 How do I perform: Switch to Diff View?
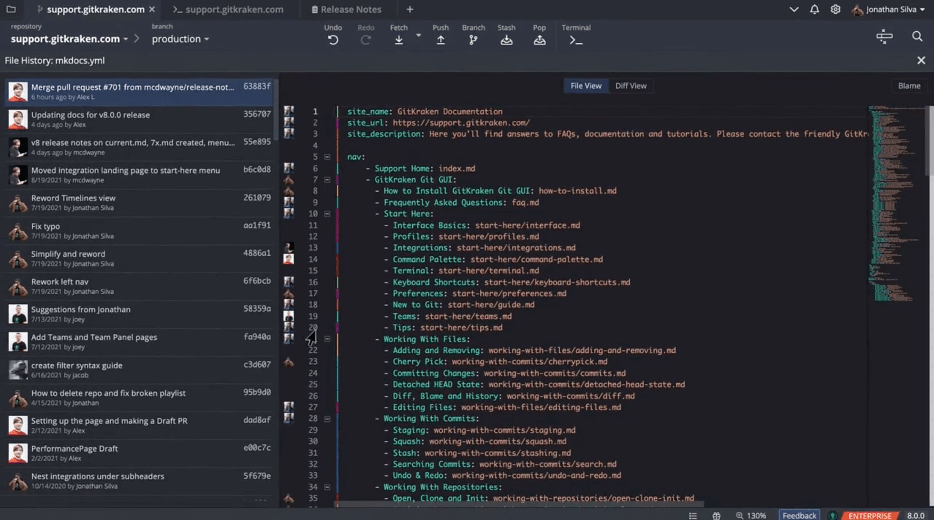(x=631, y=86)
